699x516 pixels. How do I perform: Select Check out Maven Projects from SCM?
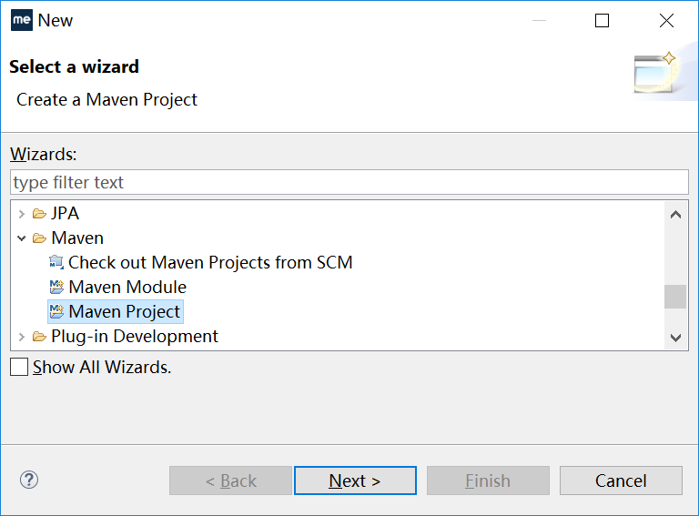pos(210,262)
